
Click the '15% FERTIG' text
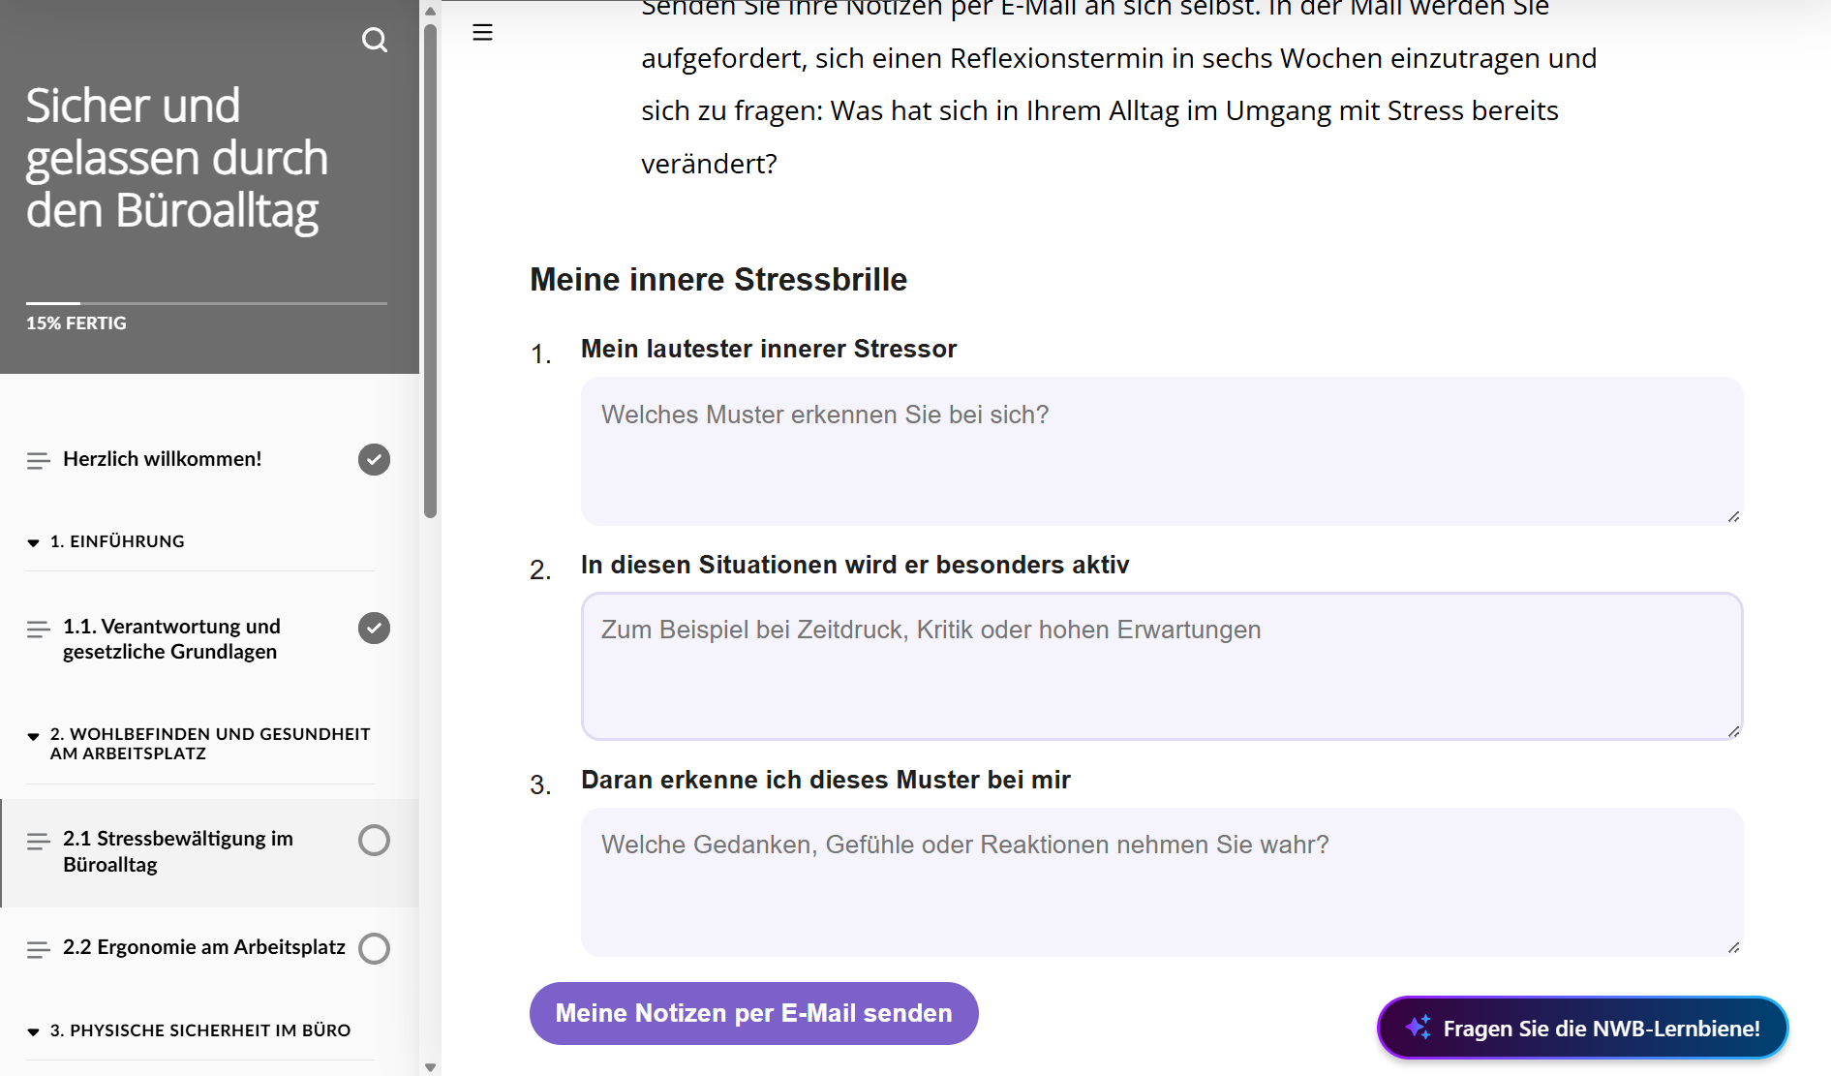coord(76,323)
